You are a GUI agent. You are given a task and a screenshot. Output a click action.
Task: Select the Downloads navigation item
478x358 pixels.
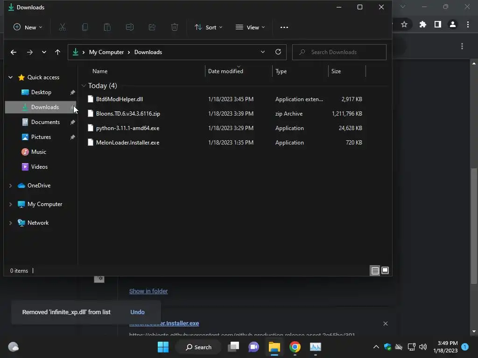click(x=41, y=107)
